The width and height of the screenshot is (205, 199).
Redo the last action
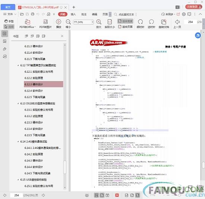pos(43,14)
